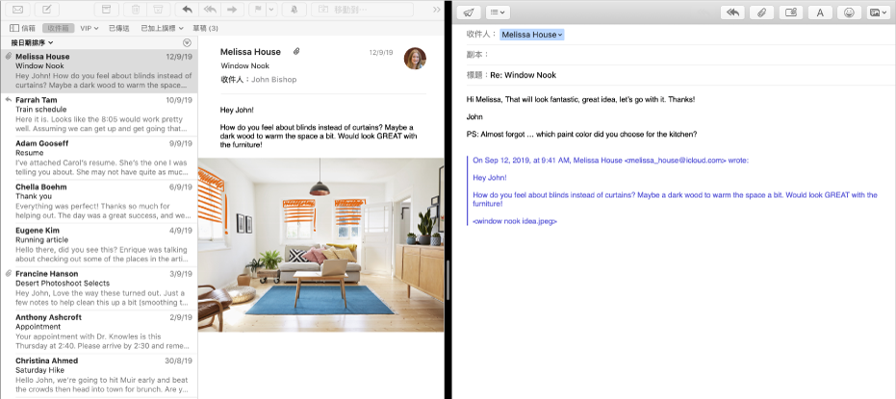Open the 已加上旗標 flagged dropdown
896x399 pixels.
pyautogui.click(x=163, y=28)
